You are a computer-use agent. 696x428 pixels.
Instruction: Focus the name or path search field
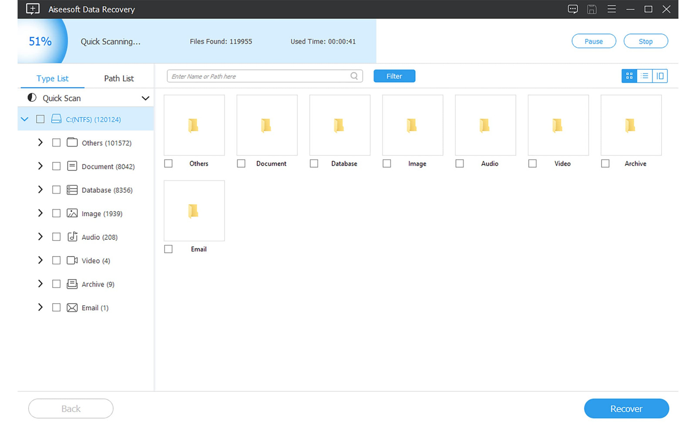click(x=265, y=76)
